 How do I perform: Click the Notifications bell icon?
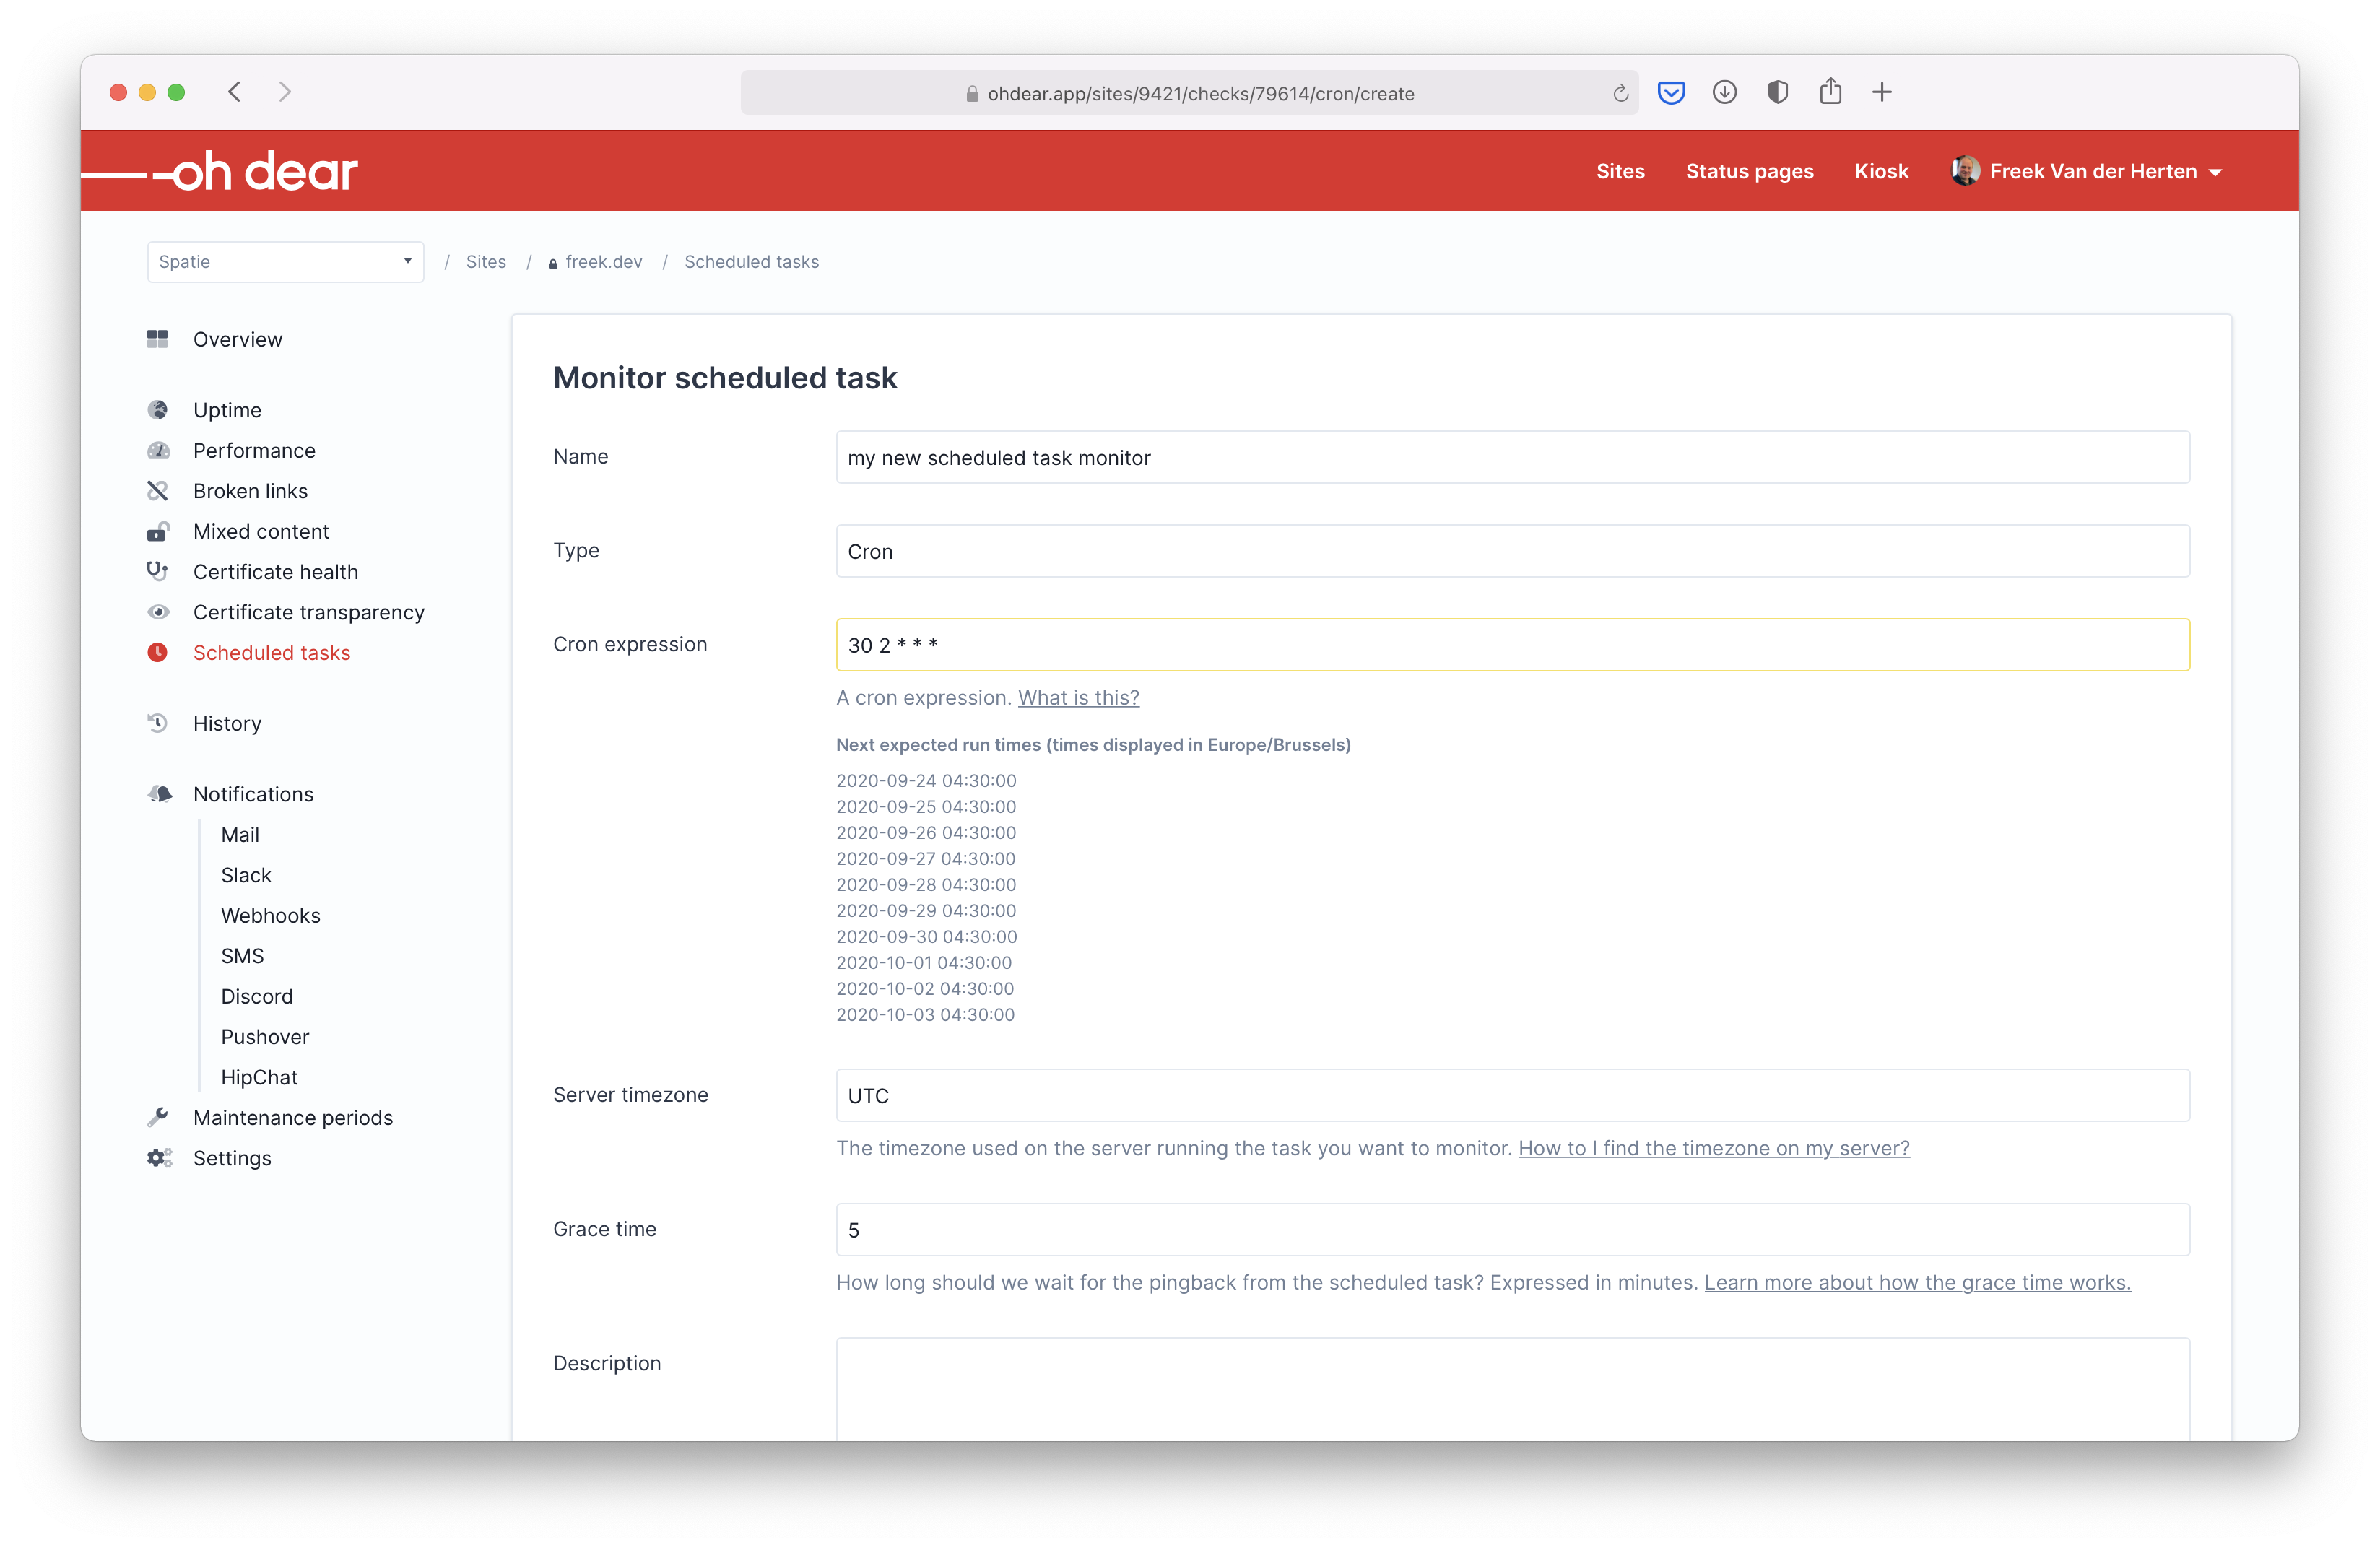tap(159, 793)
